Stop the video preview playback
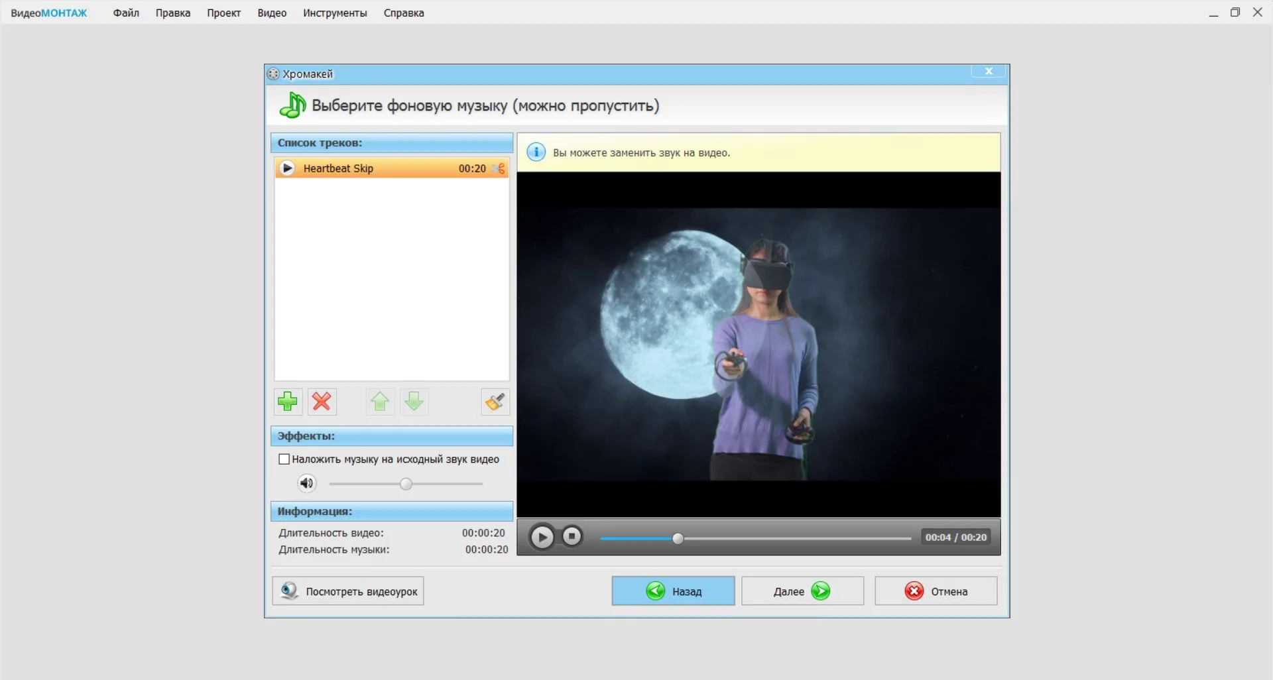The height and width of the screenshot is (680, 1273). pyautogui.click(x=572, y=537)
